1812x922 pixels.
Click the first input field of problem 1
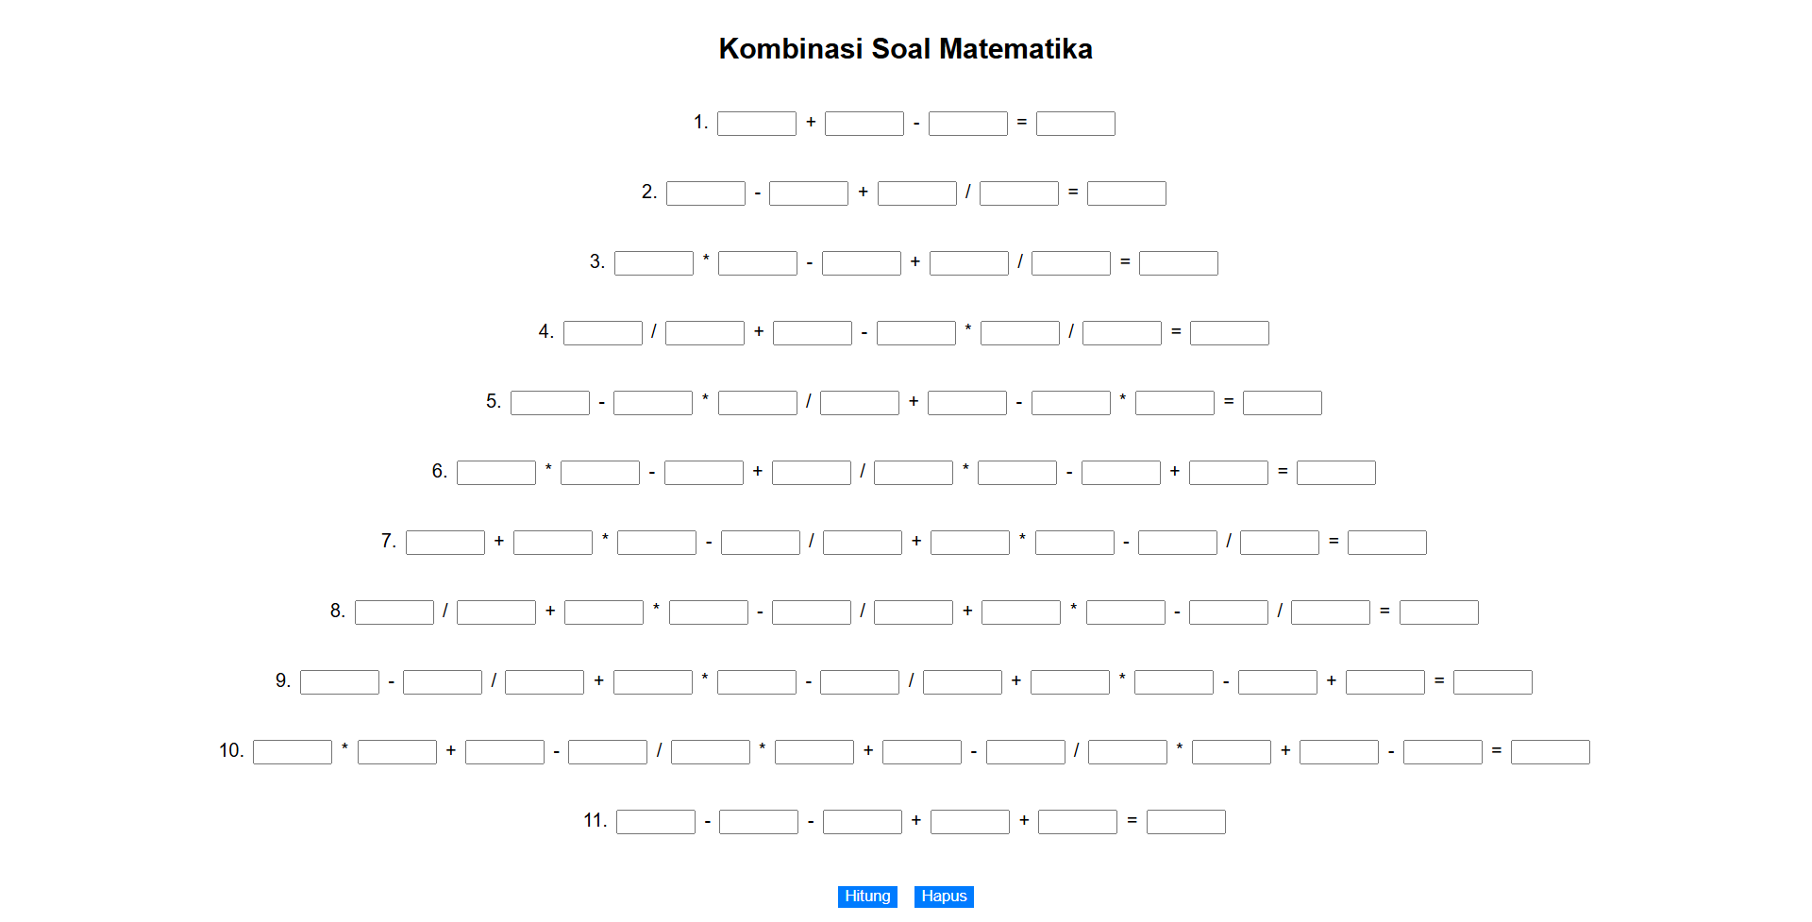757,124
